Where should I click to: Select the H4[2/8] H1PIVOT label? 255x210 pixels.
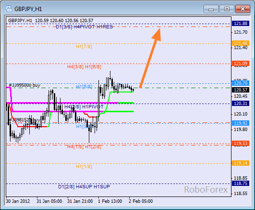[84, 107]
